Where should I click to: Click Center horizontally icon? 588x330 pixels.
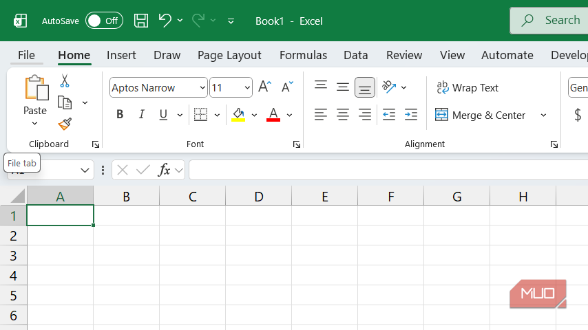coord(343,114)
